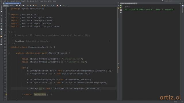
Task: Close the Output panel tab
Action: point(137,3)
